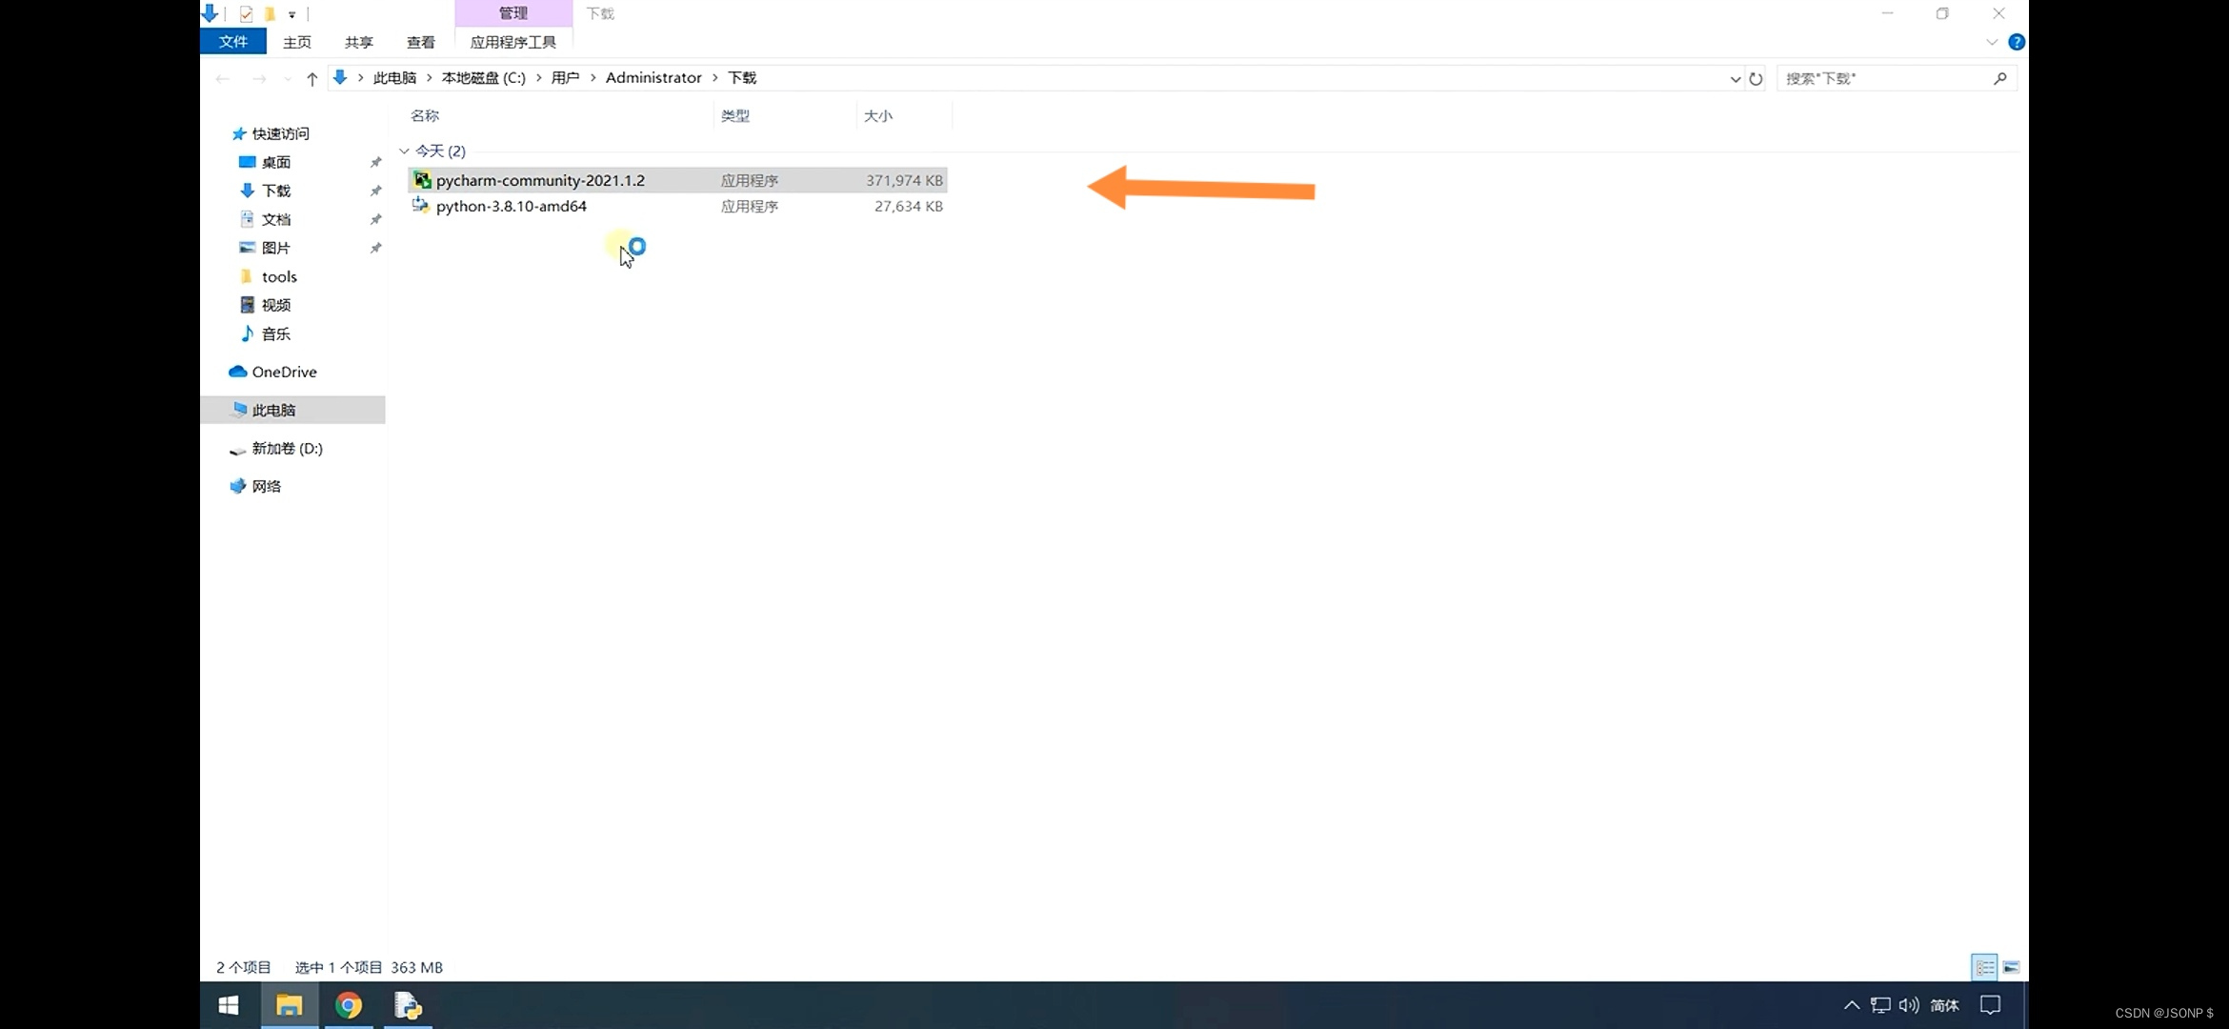Switch to details view icon
This screenshot has height=1029, width=2229.
click(1984, 967)
